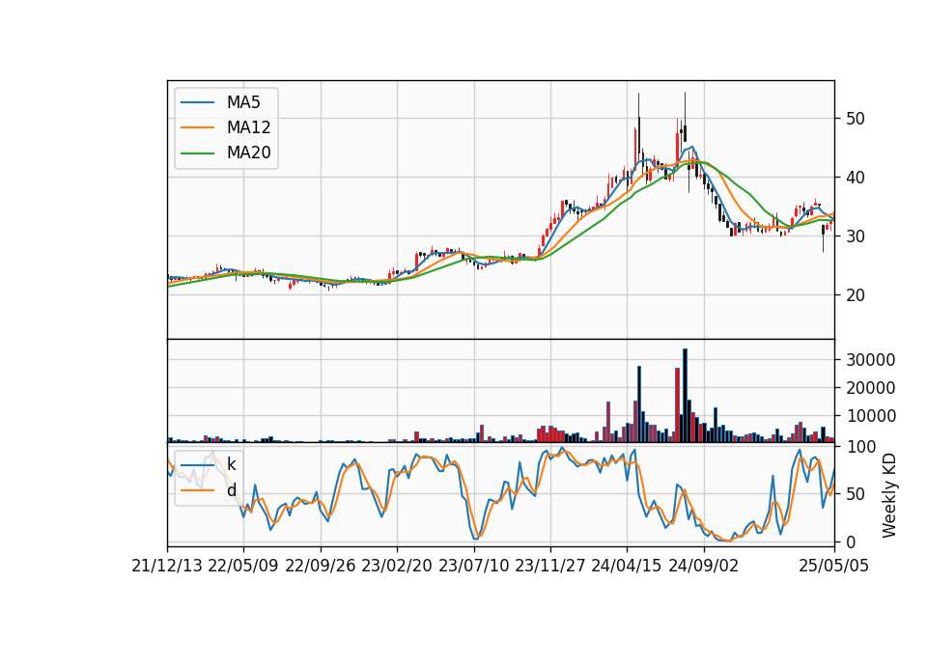Click the d legend label in KD panel
The image size is (927, 666).
[231, 490]
